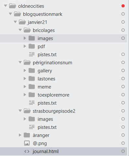Open the @.png file name
The image size is (129, 156).
(x=40, y=143)
